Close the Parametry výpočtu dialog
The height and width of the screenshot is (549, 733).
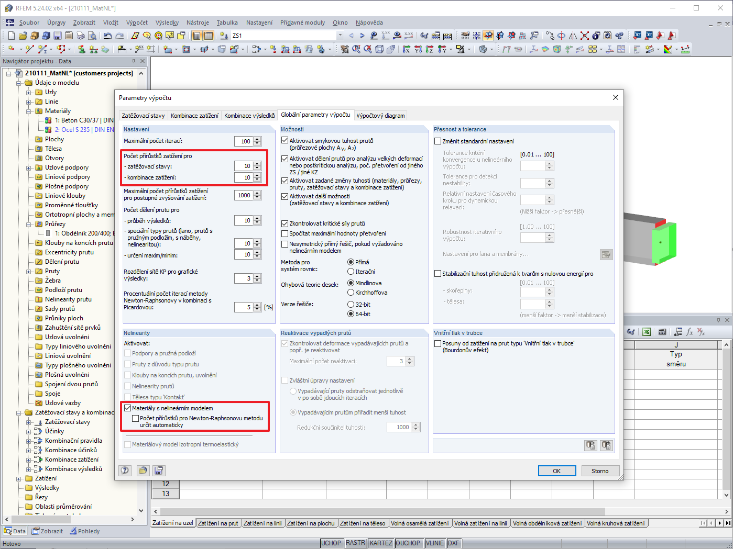point(616,97)
